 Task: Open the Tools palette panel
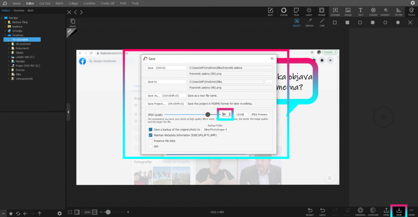tap(411, 12)
